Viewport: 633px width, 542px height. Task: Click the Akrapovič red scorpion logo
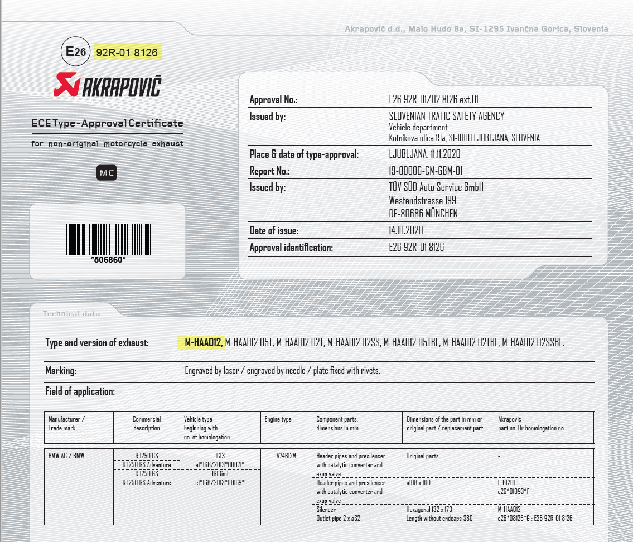[67, 86]
